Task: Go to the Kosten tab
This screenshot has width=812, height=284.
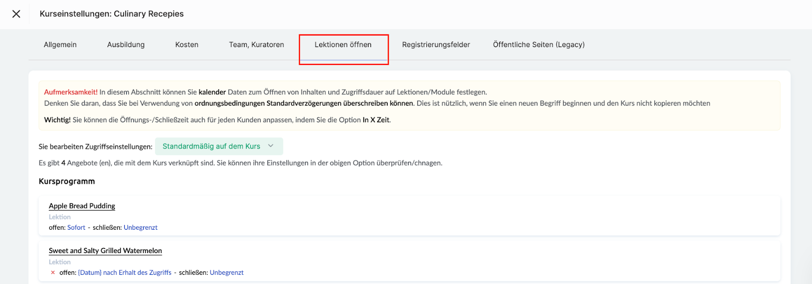Action: [x=187, y=45]
